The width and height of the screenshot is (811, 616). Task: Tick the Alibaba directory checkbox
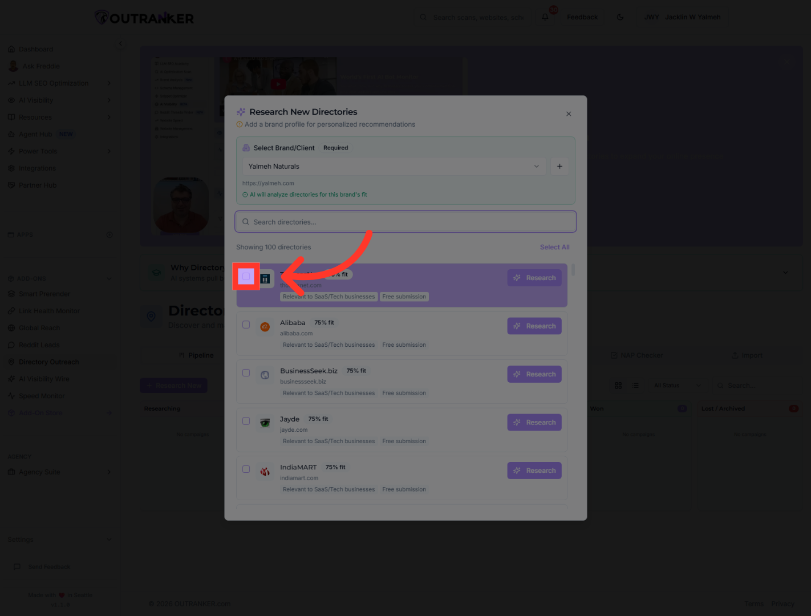pos(246,325)
